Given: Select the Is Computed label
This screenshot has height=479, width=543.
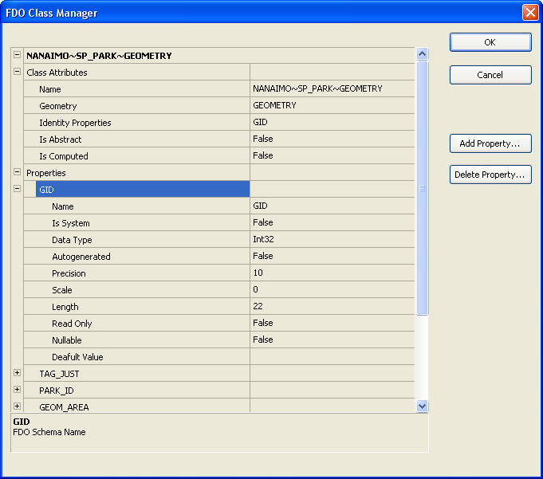Looking at the screenshot, I should point(64,156).
